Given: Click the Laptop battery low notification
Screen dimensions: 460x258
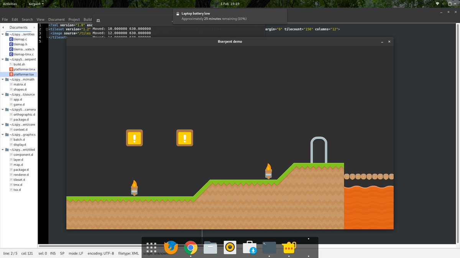Looking at the screenshot, I should [x=230, y=16].
